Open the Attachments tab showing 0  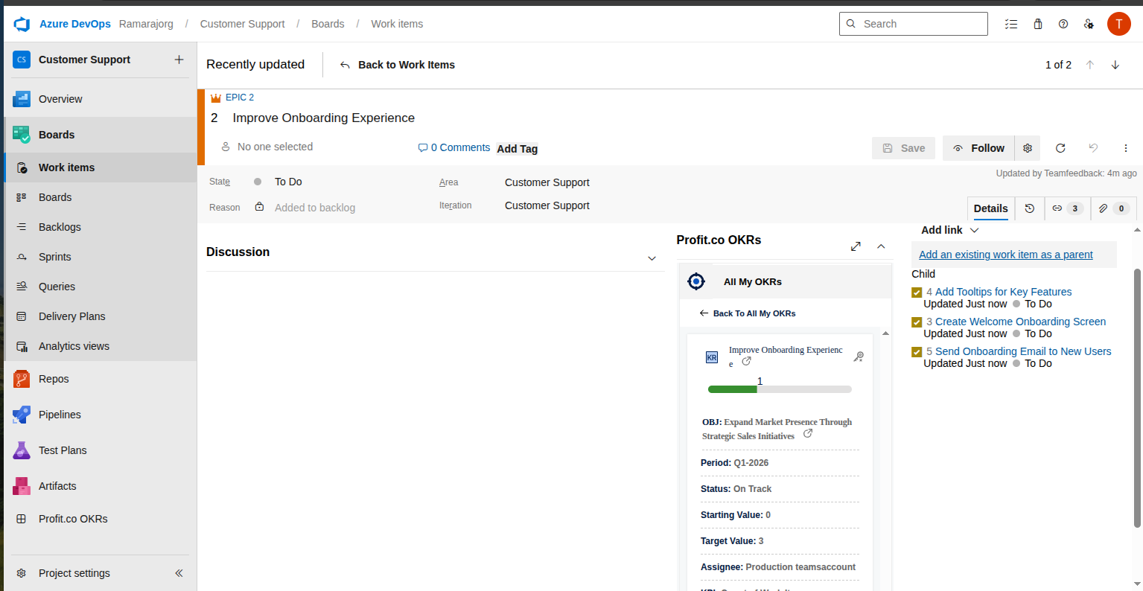coord(1114,208)
